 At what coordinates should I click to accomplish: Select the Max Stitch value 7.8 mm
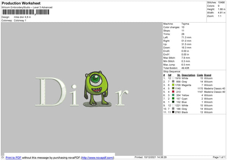(186, 58)
